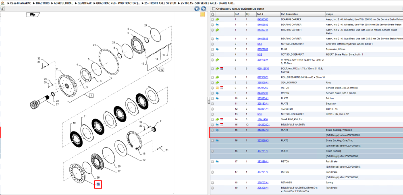
Task: Click the blue arrow icon for piston 84466702
Action: click(217, 93)
